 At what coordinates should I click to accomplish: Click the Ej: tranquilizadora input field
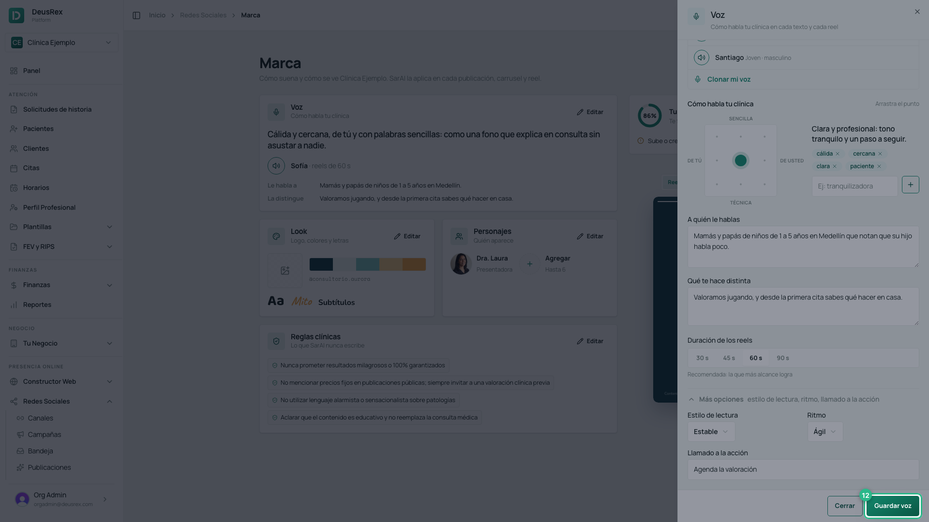pos(854,186)
